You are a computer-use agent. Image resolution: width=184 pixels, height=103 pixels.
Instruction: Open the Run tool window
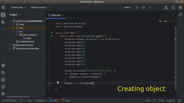3,72
